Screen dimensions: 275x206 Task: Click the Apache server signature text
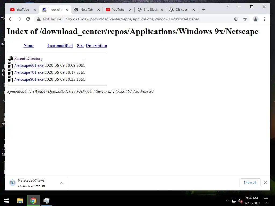pyautogui.click(x=80, y=91)
